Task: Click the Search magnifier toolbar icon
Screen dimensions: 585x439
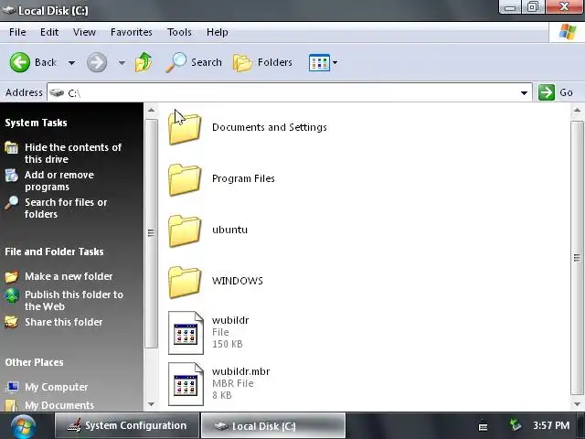Action: [x=175, y=62]
